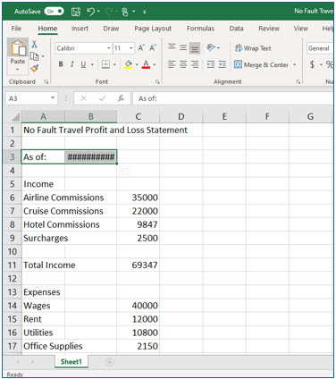
Task: Open the General number format dropdown
Action: [320, 48]
